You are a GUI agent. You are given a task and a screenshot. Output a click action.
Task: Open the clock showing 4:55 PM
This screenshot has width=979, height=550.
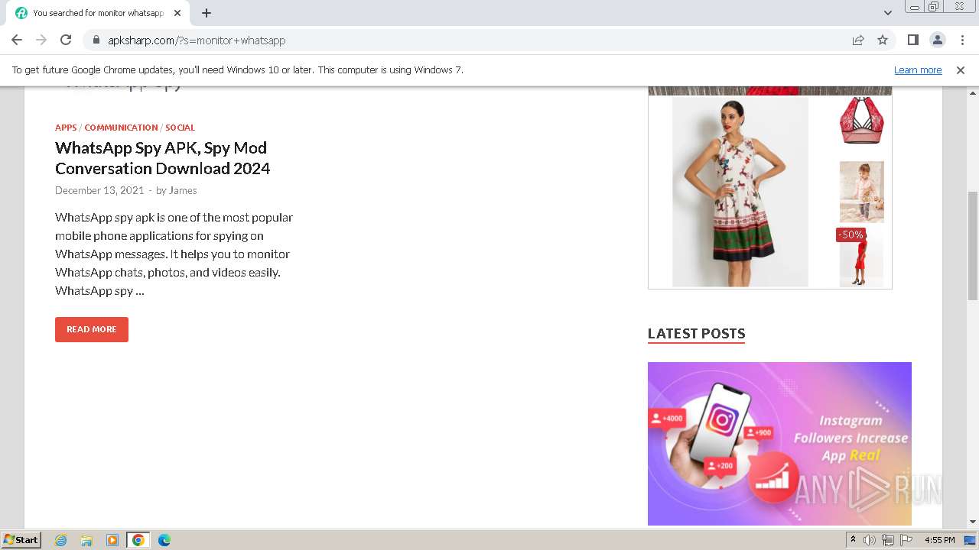tap(939, 540)
